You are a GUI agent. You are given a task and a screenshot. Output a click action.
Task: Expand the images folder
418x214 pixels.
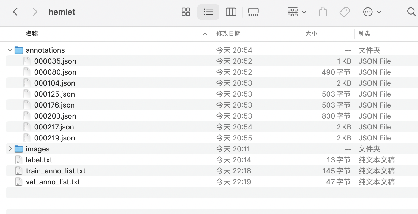pyautogui.click(x=10, y=149)
